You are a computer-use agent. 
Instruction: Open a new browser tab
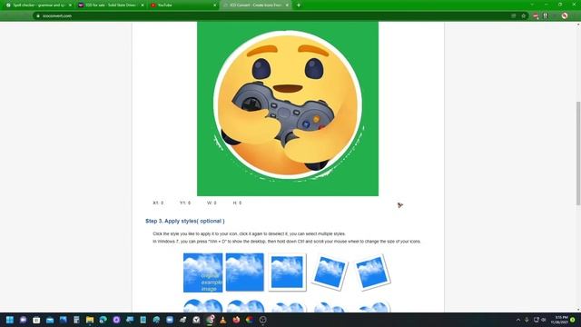[x=299, y=5]
